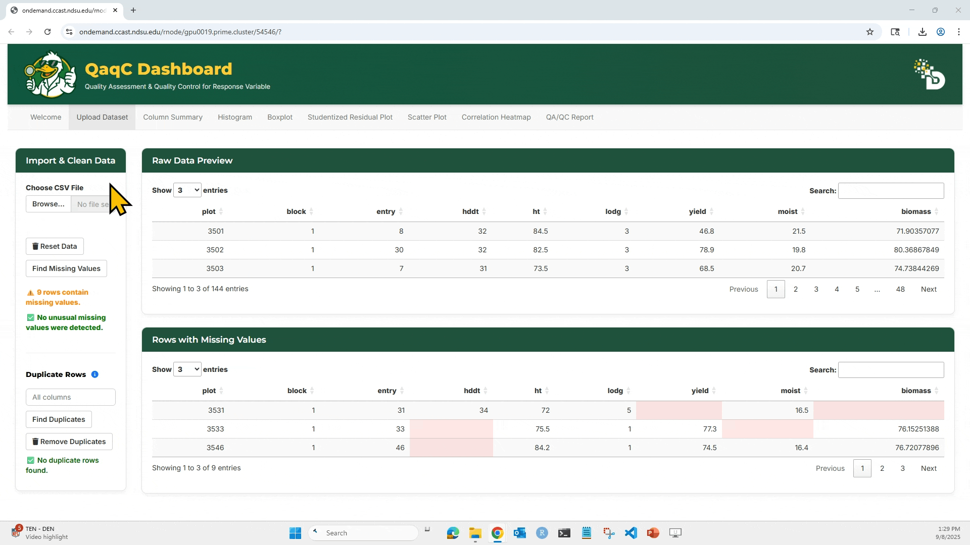Sort Raw Data by the biomass sort icon
The image size is (970, 545).
coord(936,211)
